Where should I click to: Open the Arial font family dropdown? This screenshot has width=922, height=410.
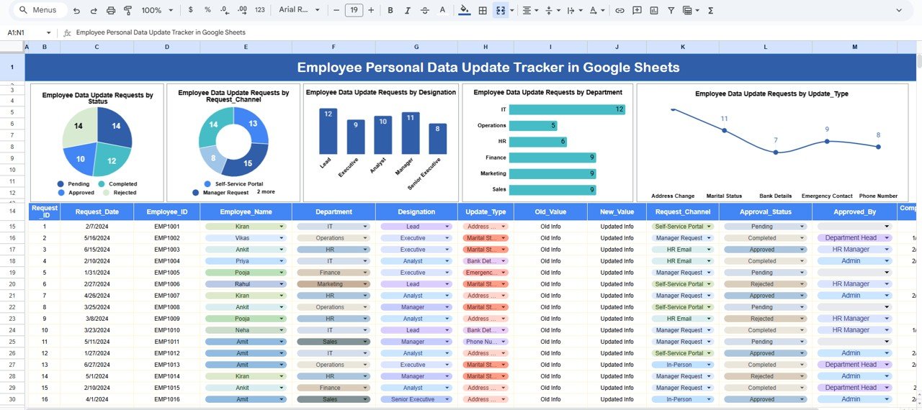click(299, 11)
